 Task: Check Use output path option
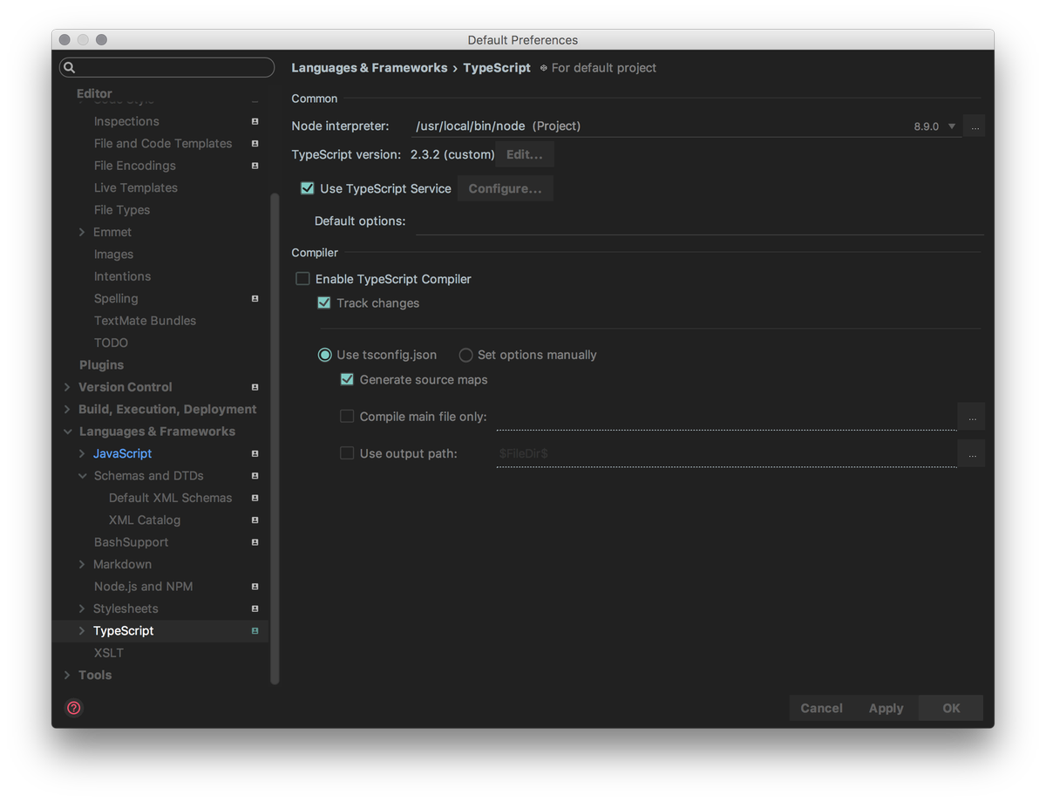(347, 453)
